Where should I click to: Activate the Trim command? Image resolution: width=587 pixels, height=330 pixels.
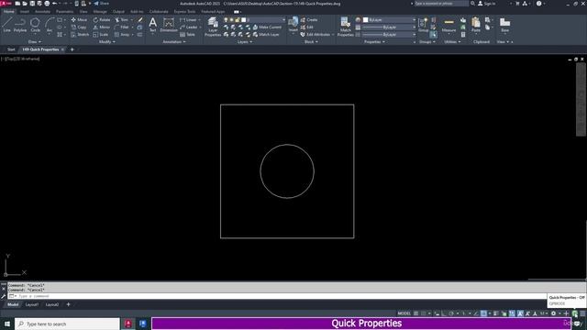pos(122,19)
